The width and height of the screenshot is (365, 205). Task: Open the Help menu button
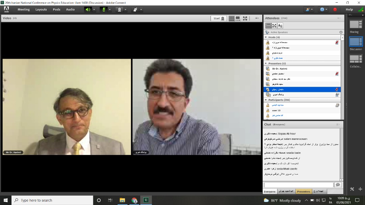(x=349, y=9)
